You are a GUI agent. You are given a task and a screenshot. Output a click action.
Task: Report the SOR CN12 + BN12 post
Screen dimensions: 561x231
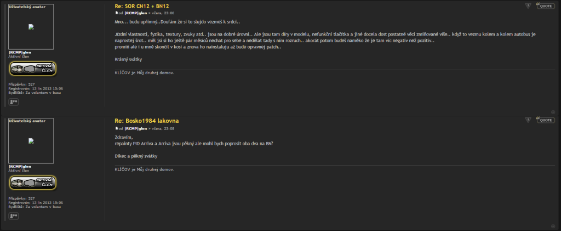coord(528,5)
